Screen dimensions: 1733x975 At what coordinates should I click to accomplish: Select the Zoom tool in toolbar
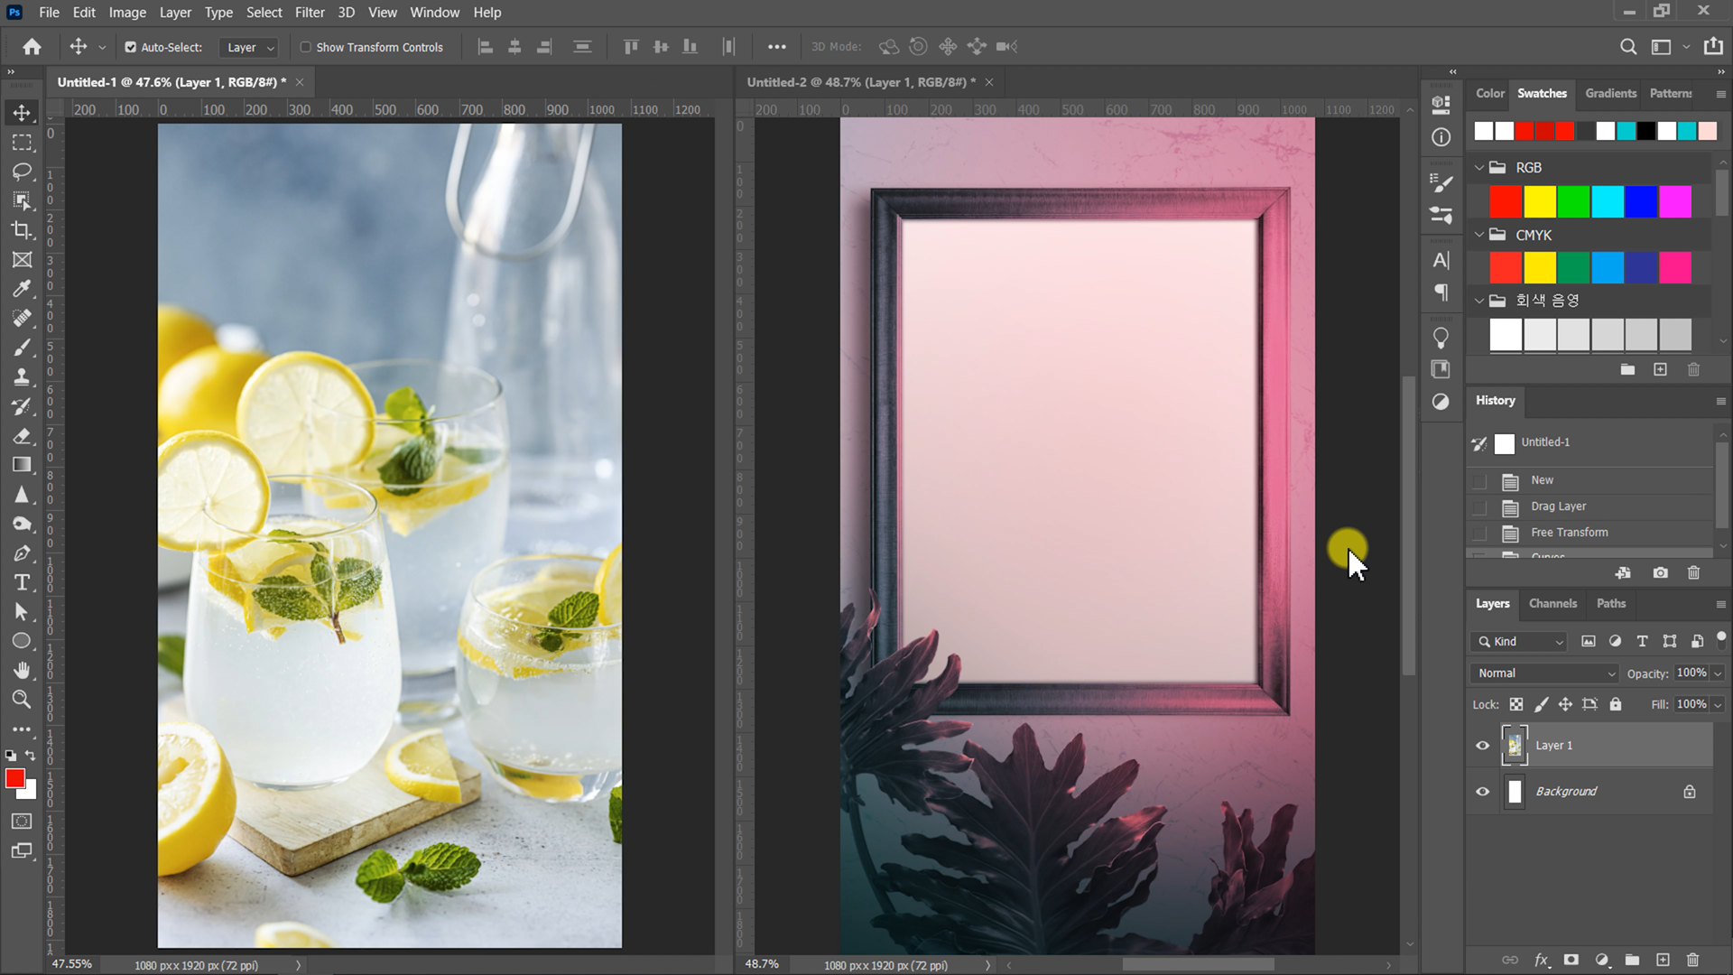(x=22, y=700)
